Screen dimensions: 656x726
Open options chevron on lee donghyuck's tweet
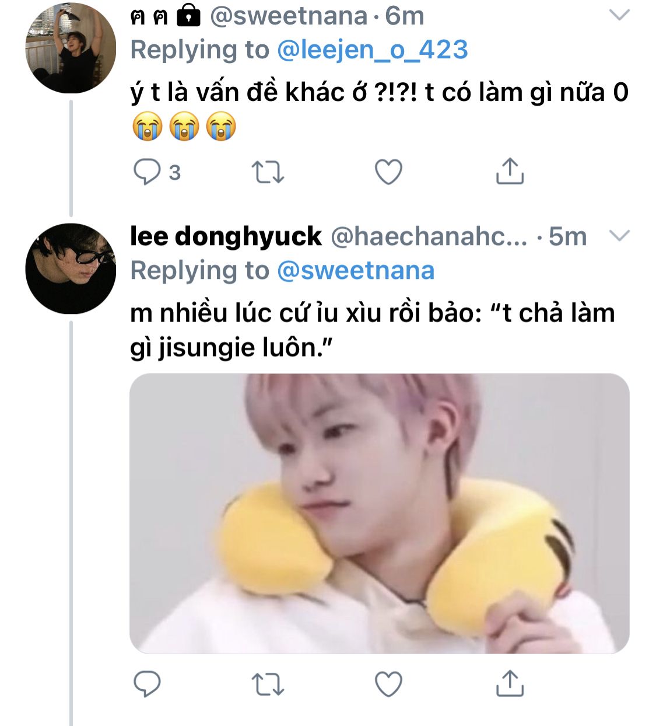(x=619, y=235)
